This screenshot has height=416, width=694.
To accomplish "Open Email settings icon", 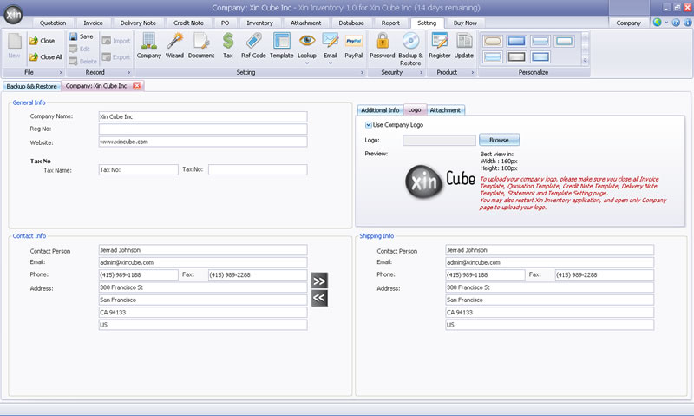I will (x=331, y=41).
